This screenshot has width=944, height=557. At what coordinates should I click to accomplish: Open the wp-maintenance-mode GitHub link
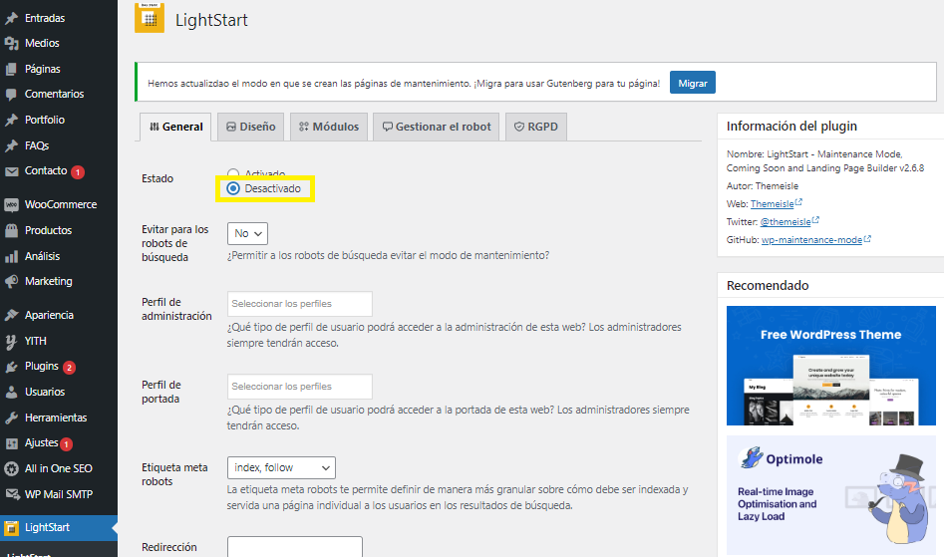[x=811, y=240]
